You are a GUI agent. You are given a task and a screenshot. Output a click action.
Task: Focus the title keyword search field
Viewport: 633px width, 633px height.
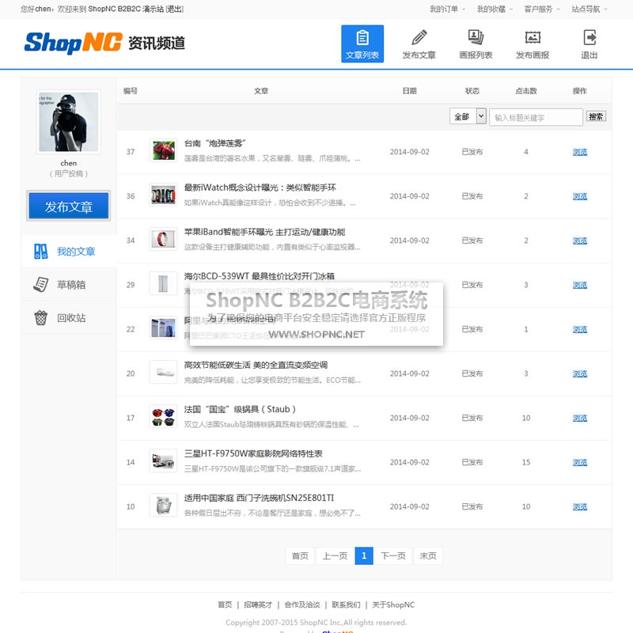[536, 117]
